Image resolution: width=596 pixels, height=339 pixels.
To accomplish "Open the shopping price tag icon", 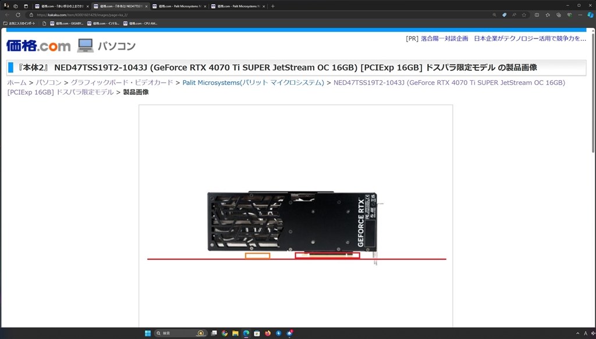I will [504, 15].
